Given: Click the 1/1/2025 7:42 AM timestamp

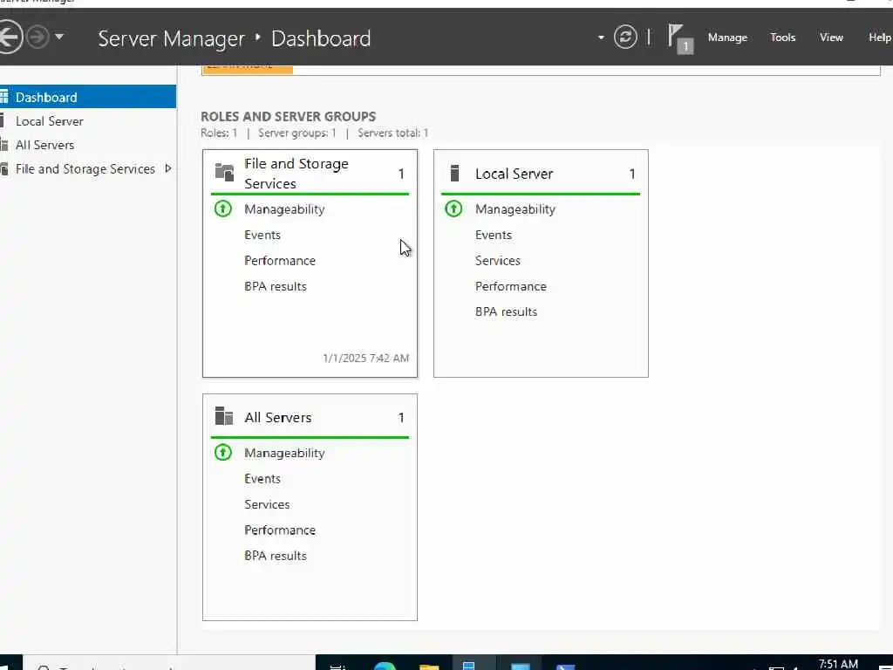Looking at the screenshot, I should 365,358.
